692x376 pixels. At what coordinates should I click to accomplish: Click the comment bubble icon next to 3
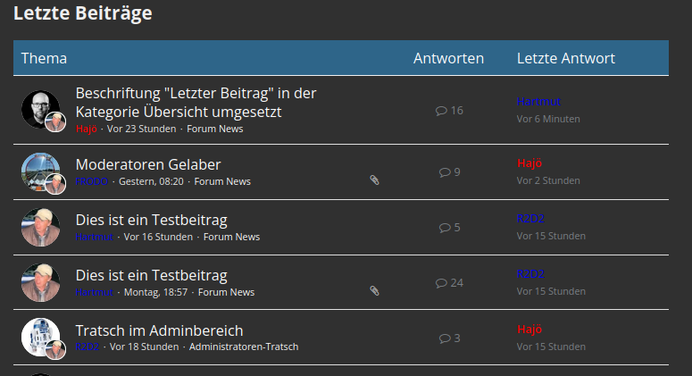click(x=445, y=338)
